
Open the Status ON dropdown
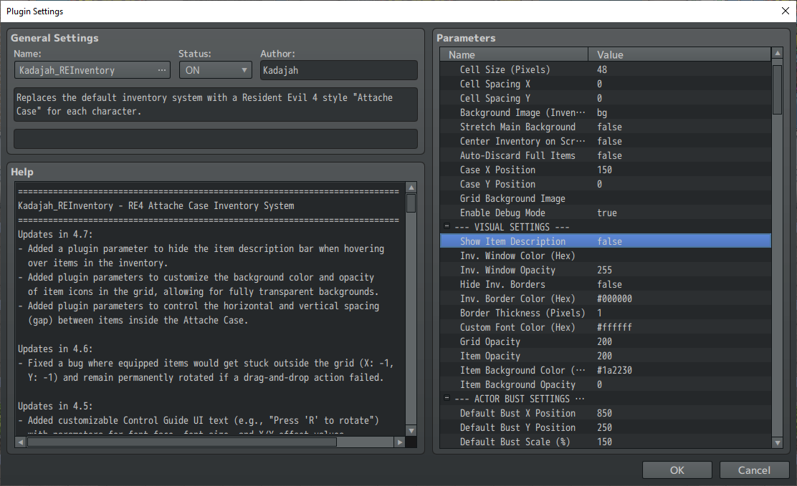click(216, 70)
